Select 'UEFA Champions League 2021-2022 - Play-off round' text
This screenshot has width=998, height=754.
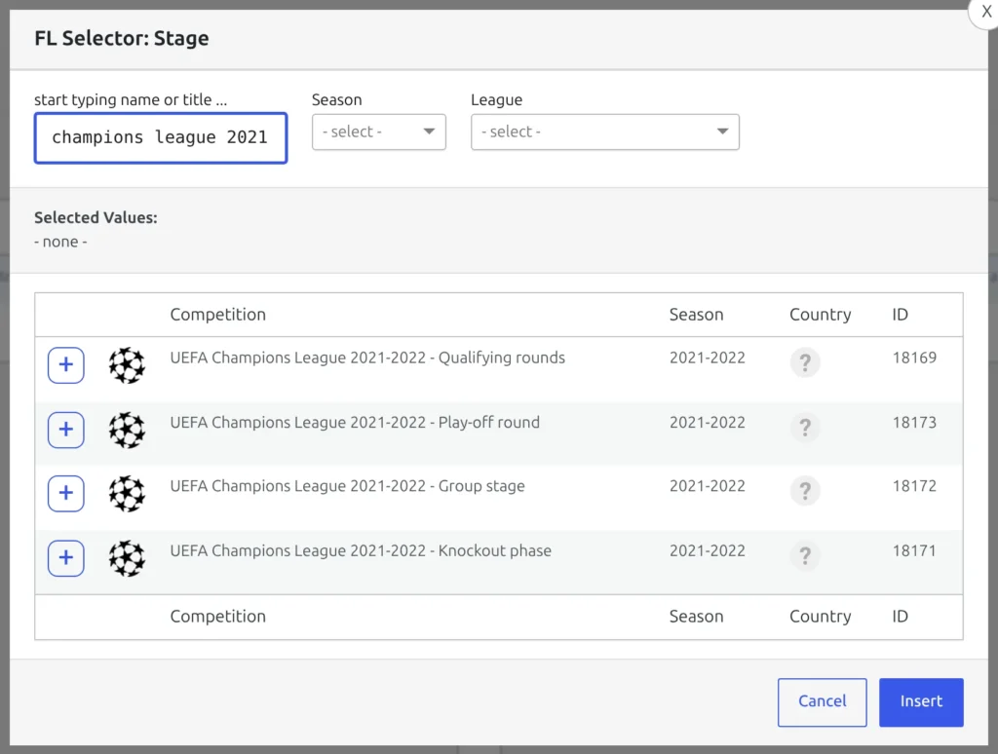tap(355, 422)
